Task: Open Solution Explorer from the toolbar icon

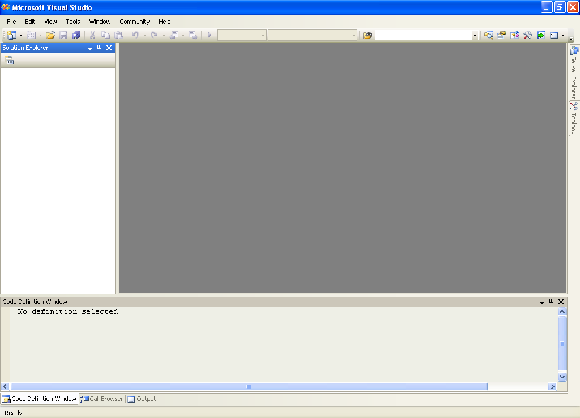Action: click(489, 35)
